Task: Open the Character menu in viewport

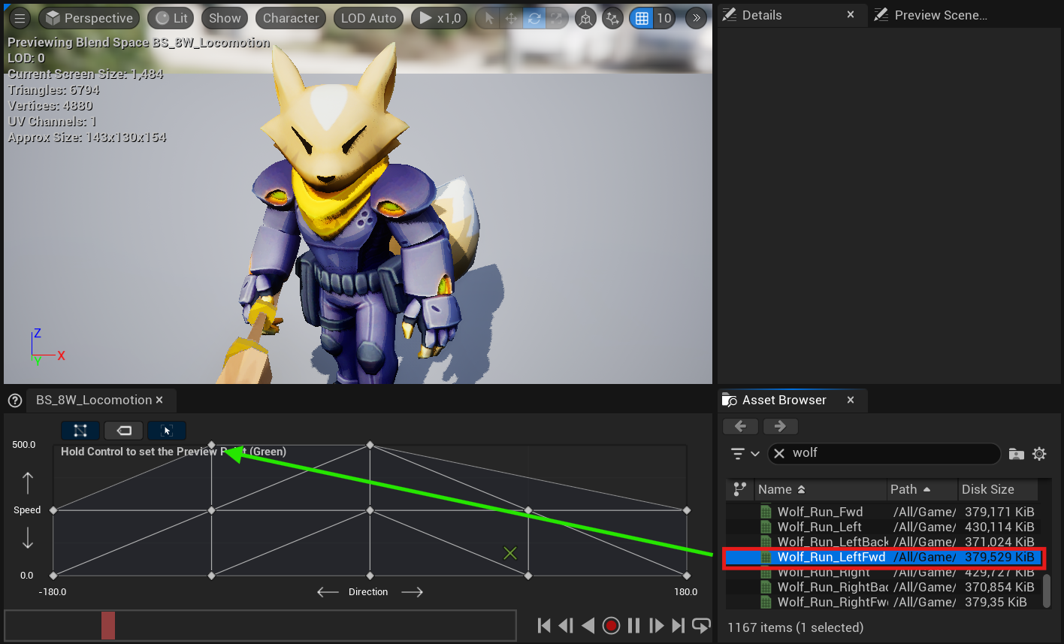Action: pos(291,18)
